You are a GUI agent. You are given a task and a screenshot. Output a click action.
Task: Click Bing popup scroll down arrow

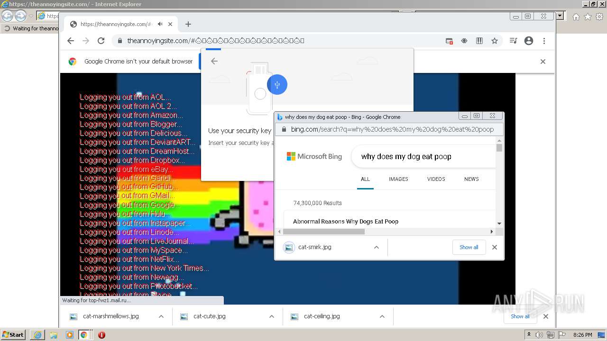coord(499,224)
